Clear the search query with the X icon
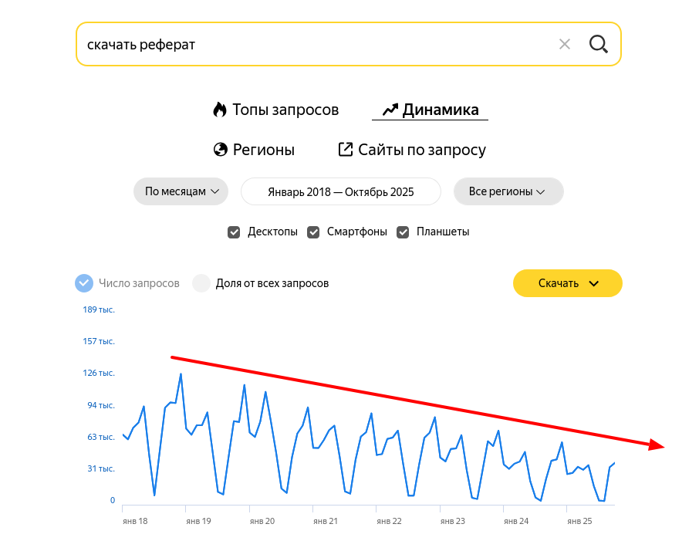This screenshot has height=541, width=699. pos(565,44)
